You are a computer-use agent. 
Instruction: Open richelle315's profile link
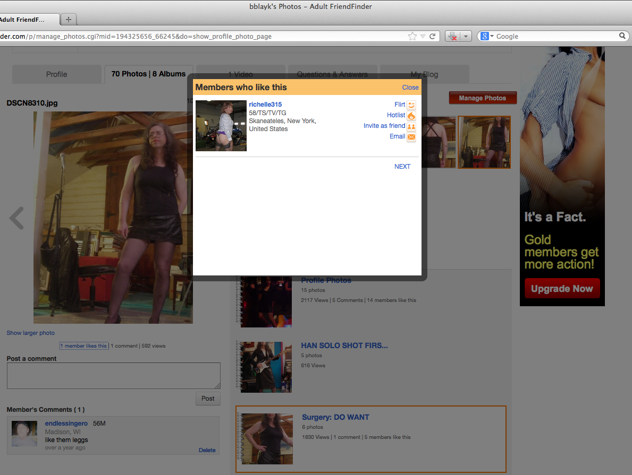click(x=265, y=104)
